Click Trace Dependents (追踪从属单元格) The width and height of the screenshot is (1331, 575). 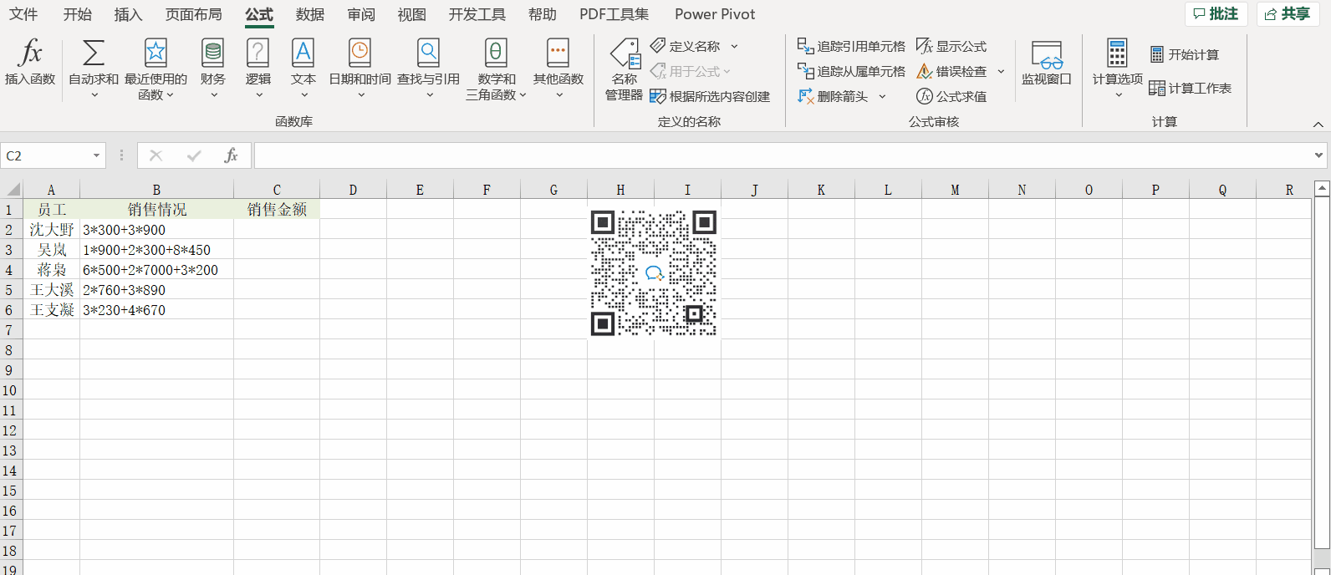[x=851, y=71]
